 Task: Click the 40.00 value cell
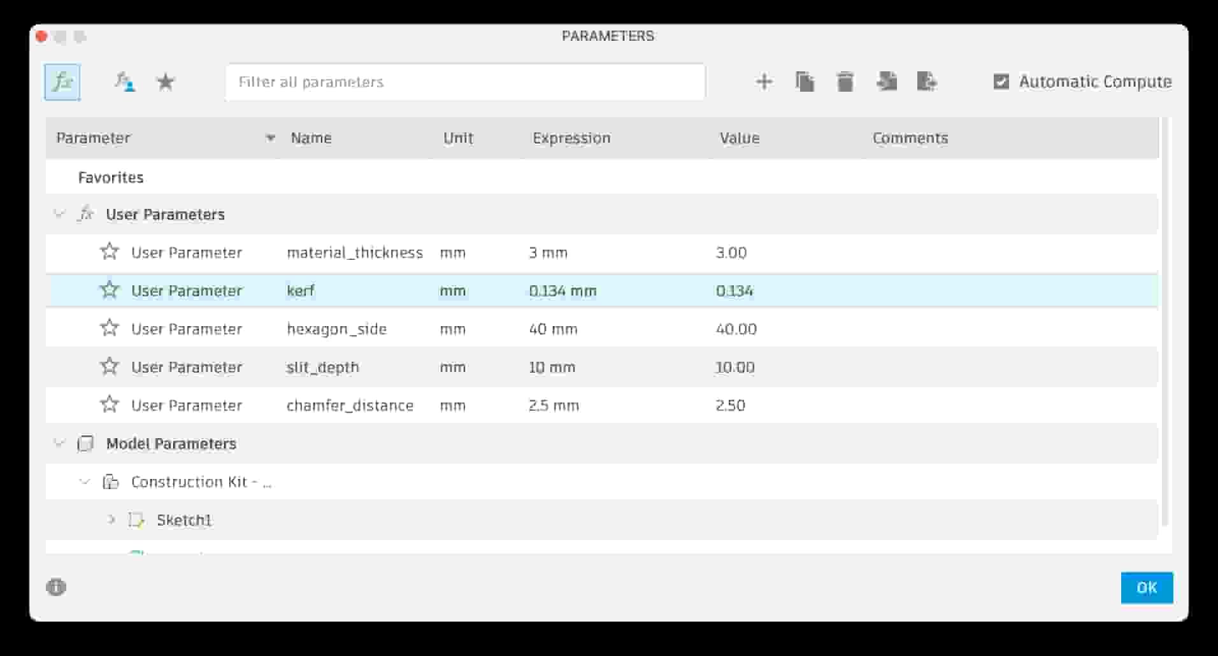click(736, 329)
